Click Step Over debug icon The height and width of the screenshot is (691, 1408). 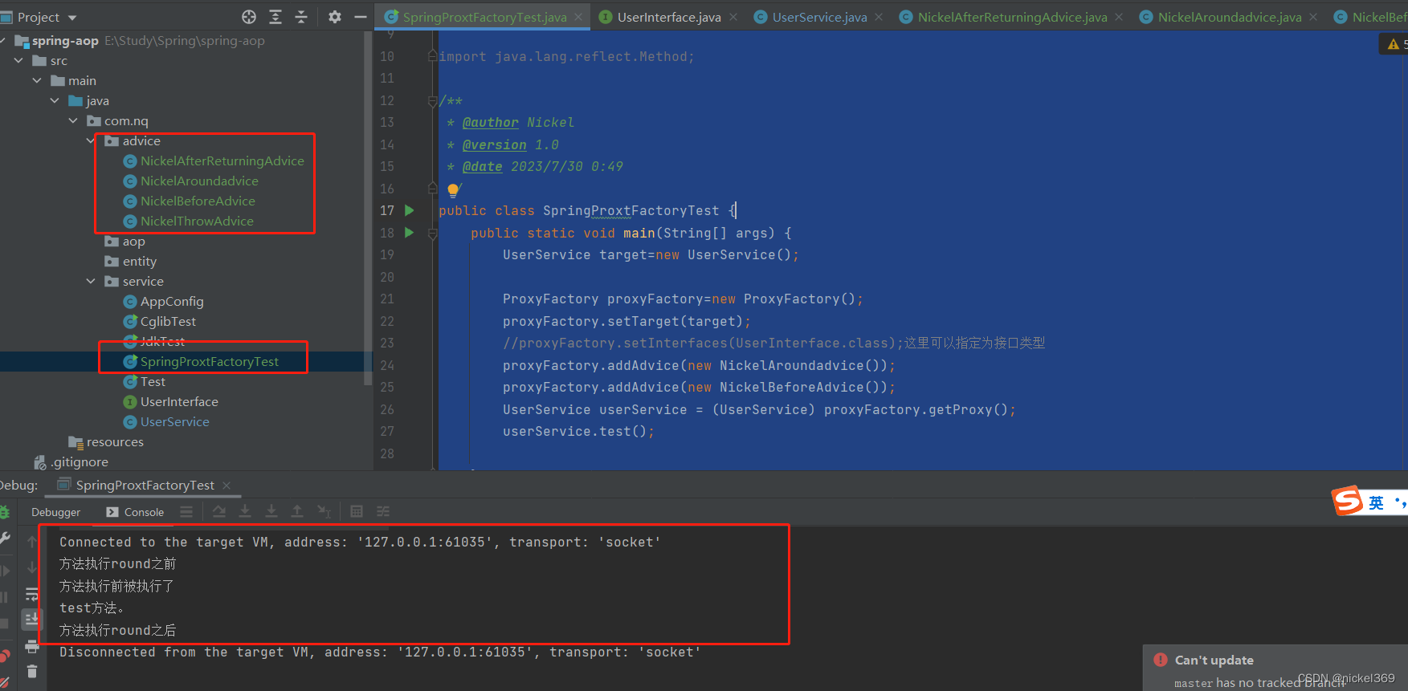[219, 511]
